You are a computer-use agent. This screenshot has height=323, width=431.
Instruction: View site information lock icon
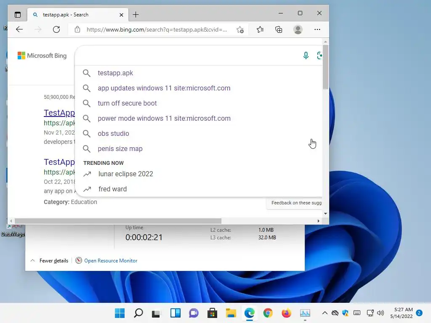(x=77, y=29)
